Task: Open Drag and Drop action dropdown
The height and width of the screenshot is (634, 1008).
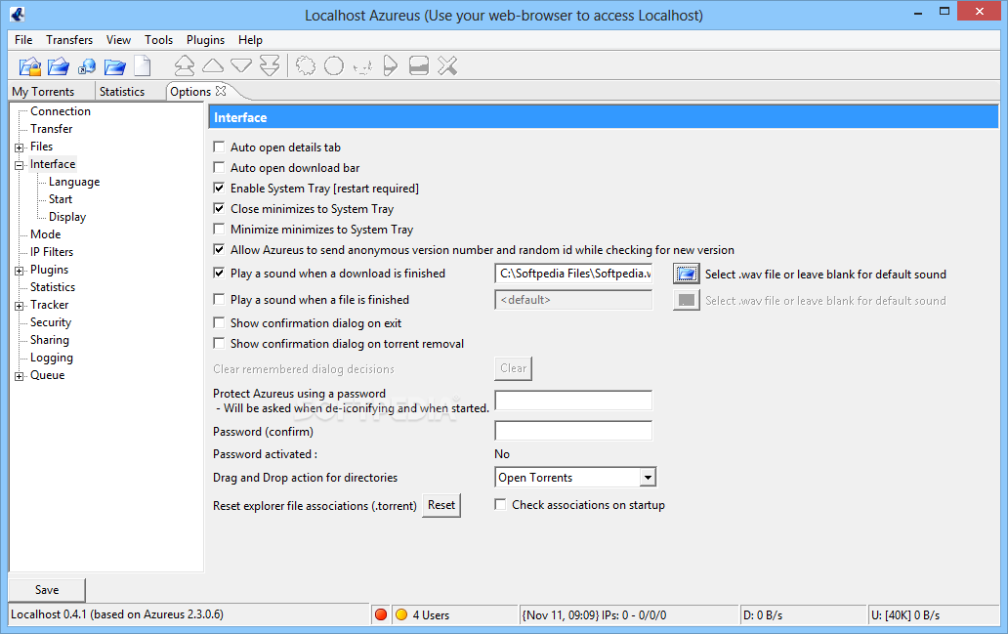Action: tap(648, 477)
